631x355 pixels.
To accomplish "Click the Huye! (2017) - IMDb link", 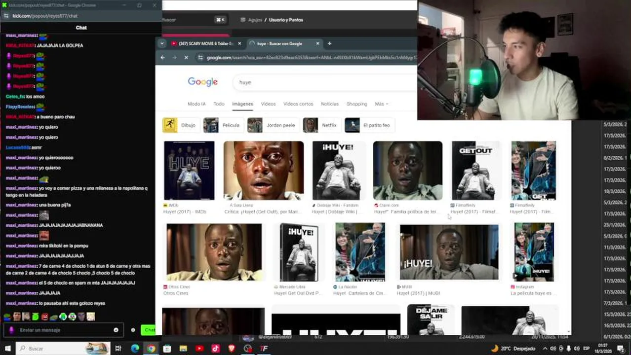I will [x=185, y=212].
